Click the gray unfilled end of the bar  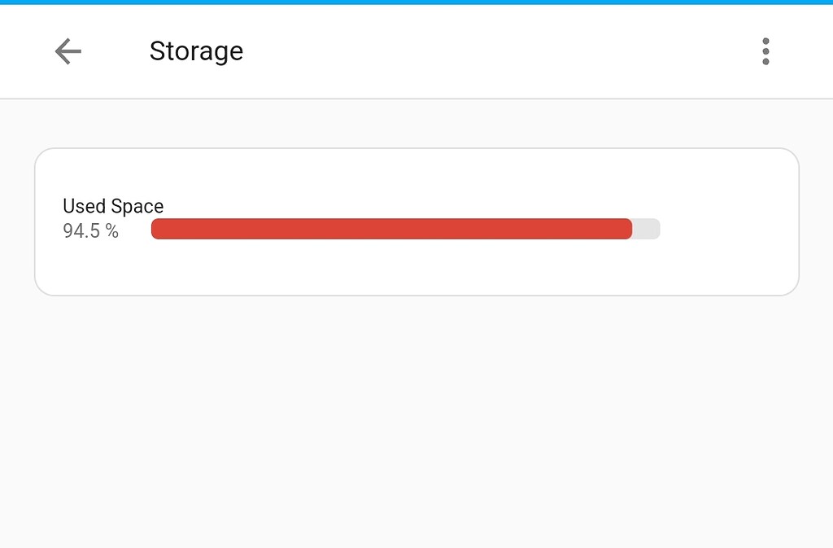(x=647, y=229)
